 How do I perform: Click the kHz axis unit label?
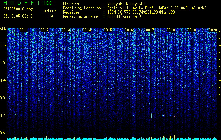[x=3, y=28]
